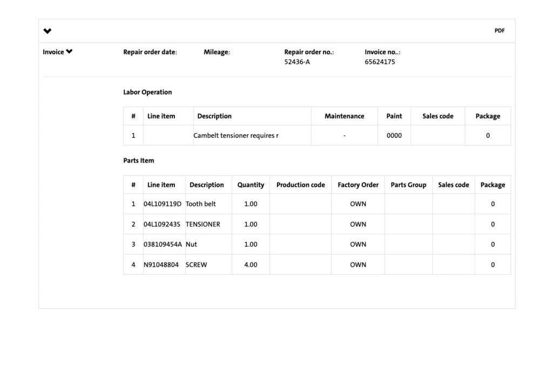This screenshot has width=553, height=391.
Task: Select part line item 038109454A
Action: [163, 244]
